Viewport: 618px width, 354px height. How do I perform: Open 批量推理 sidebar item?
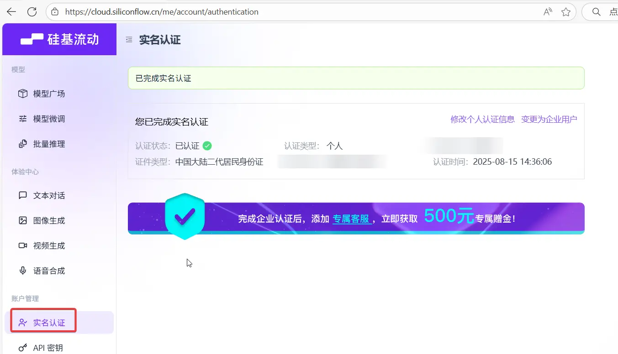49,144
